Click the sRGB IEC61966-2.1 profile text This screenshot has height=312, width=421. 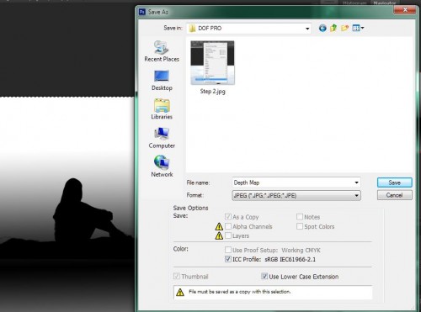[290, 259]
